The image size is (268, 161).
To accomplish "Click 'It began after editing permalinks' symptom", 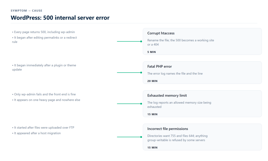I will click(44, 40).
